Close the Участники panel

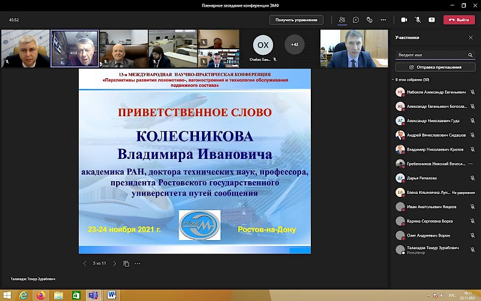(471, 37)
